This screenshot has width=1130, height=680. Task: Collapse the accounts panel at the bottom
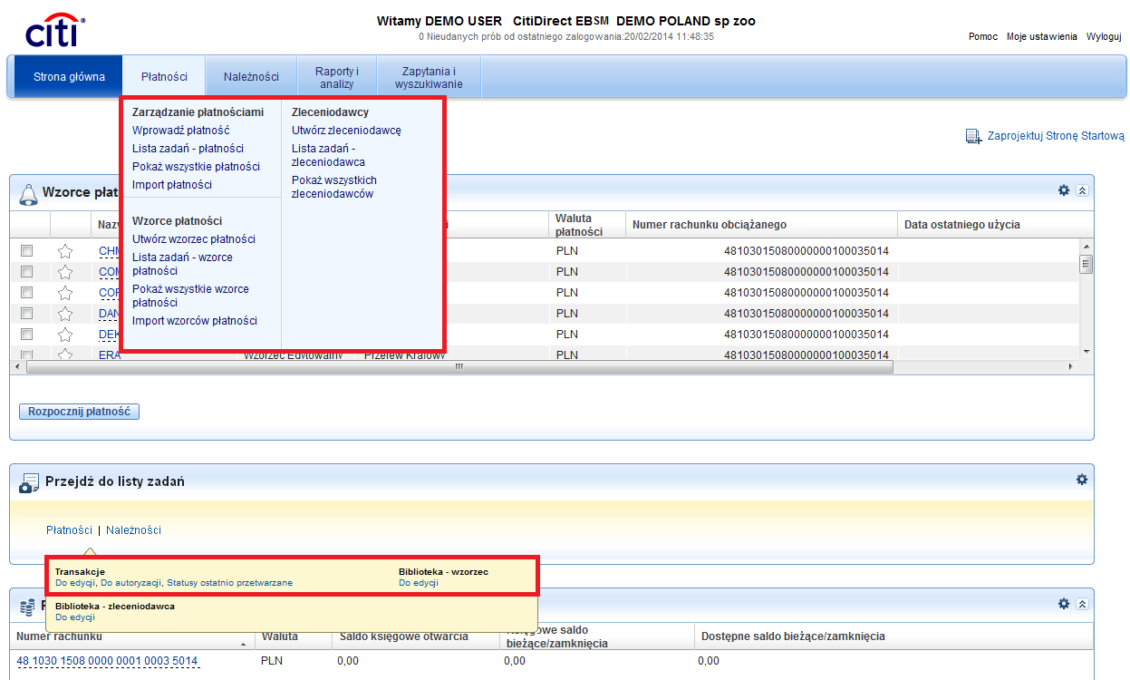(x=1082, y=604)
